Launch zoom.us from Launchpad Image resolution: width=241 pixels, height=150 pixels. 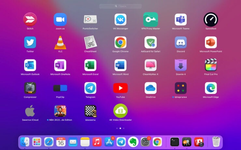pos(60,19)
